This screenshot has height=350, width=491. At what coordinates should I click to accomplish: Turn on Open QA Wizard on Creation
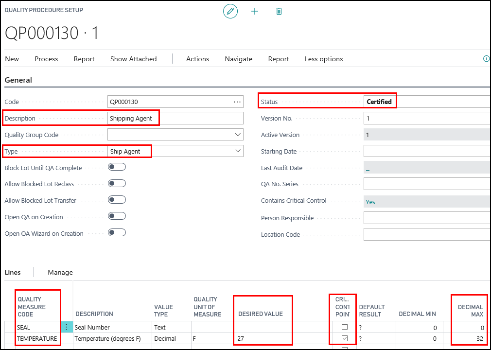tap(117, 233)
